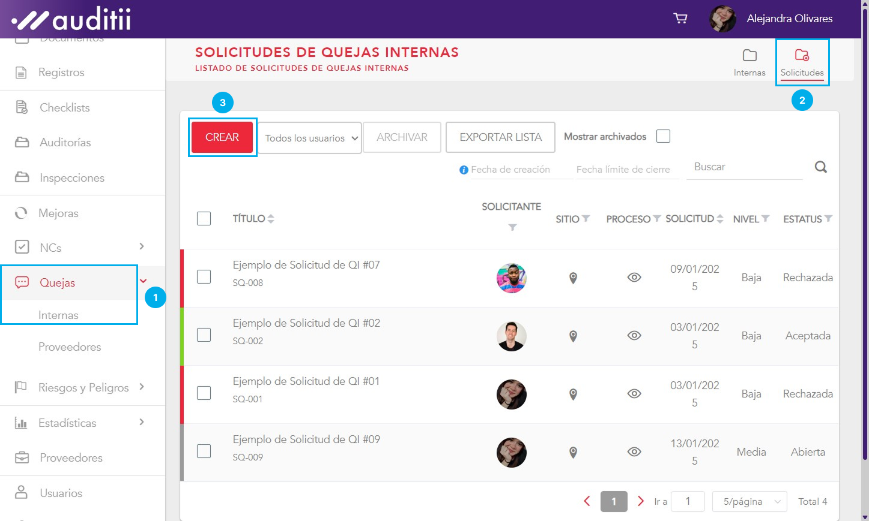
Task: Click the red CREAR button
Action: pyautogui.click(x=222, y=137)
